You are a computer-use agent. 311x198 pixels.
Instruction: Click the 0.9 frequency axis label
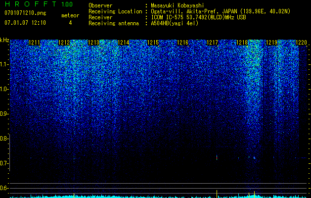click(4, 114)
